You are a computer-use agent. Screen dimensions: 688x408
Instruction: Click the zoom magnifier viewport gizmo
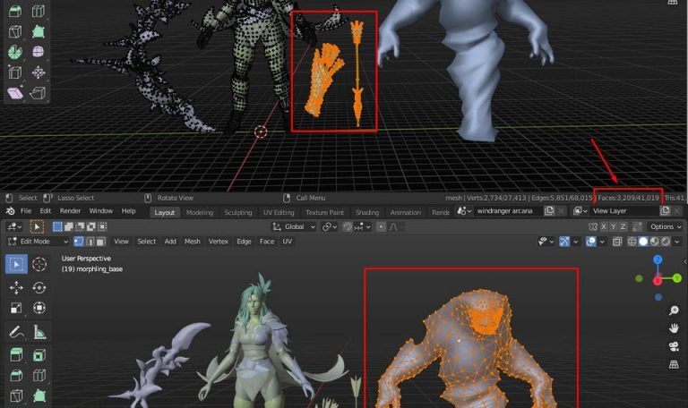tap(672, 310)
